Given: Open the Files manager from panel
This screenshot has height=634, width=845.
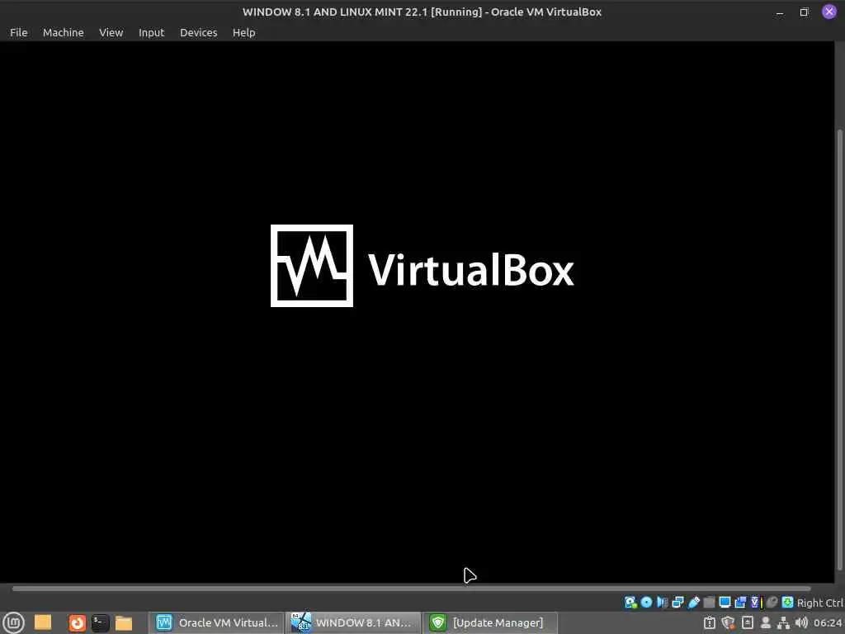Looking at the screenshot, I should [124, 622].
